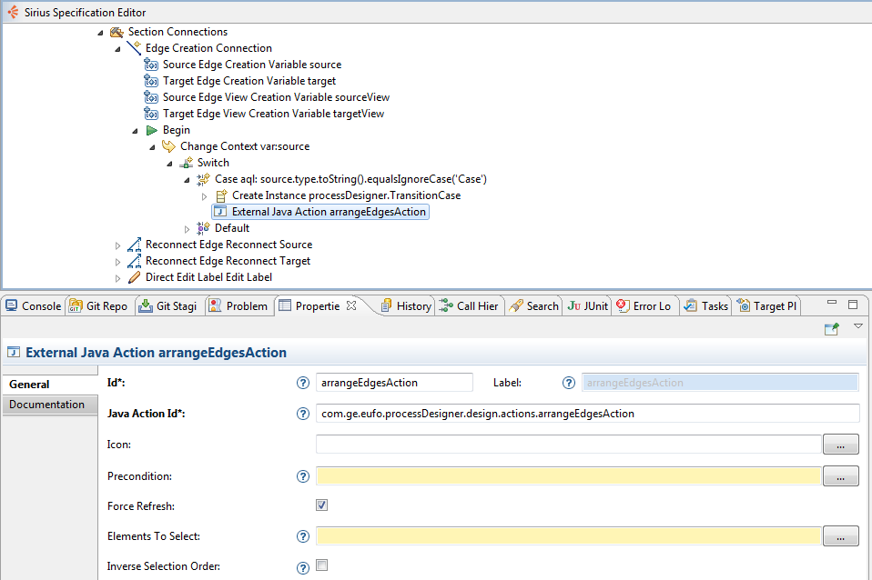The height and width of the screenshot is (580, 872).
Task: Collapse the Case aql node
Action: (x=187, y=180)
